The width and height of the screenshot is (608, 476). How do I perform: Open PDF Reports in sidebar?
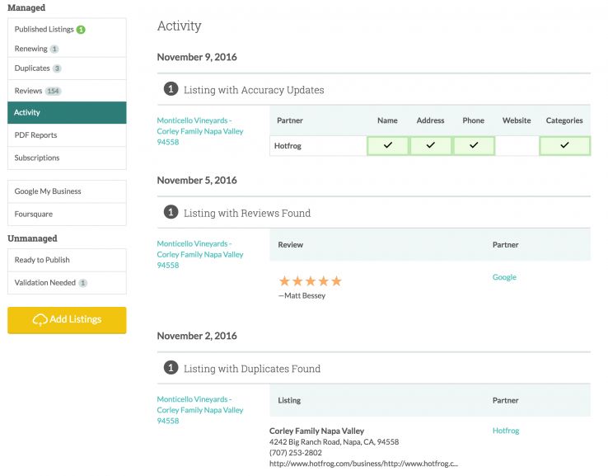[67, 135]
